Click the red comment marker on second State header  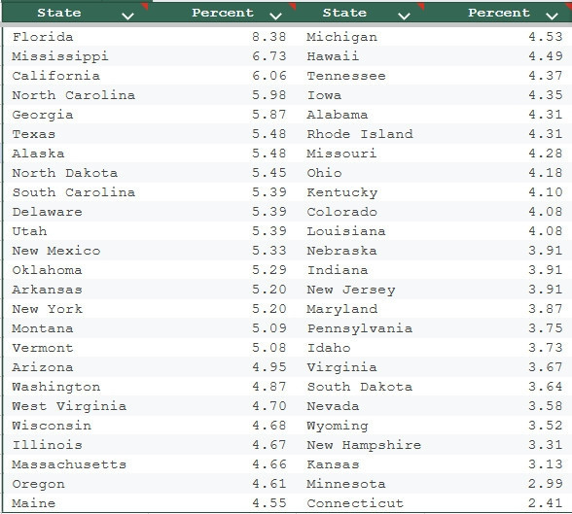[421, 6]
